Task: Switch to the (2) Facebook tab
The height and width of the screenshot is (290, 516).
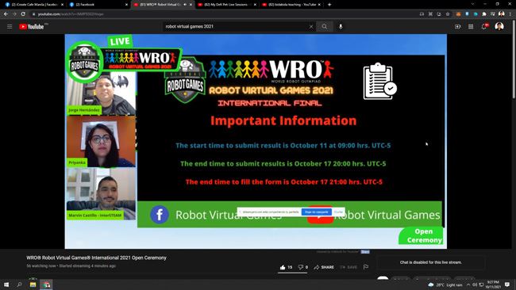Action: pyautogui.click(x=98, y=5)
